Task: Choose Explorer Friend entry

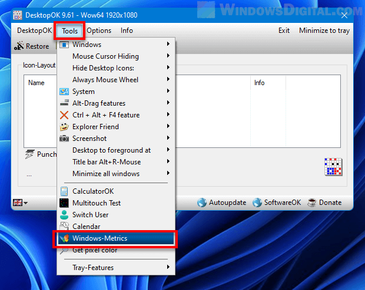Action: [x=116, y=127]
